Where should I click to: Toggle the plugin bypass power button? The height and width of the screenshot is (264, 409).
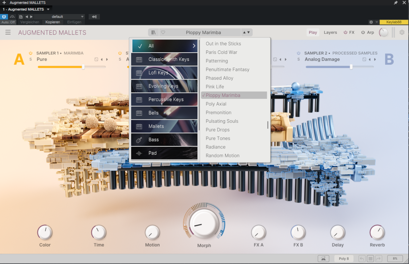point(4,17)
